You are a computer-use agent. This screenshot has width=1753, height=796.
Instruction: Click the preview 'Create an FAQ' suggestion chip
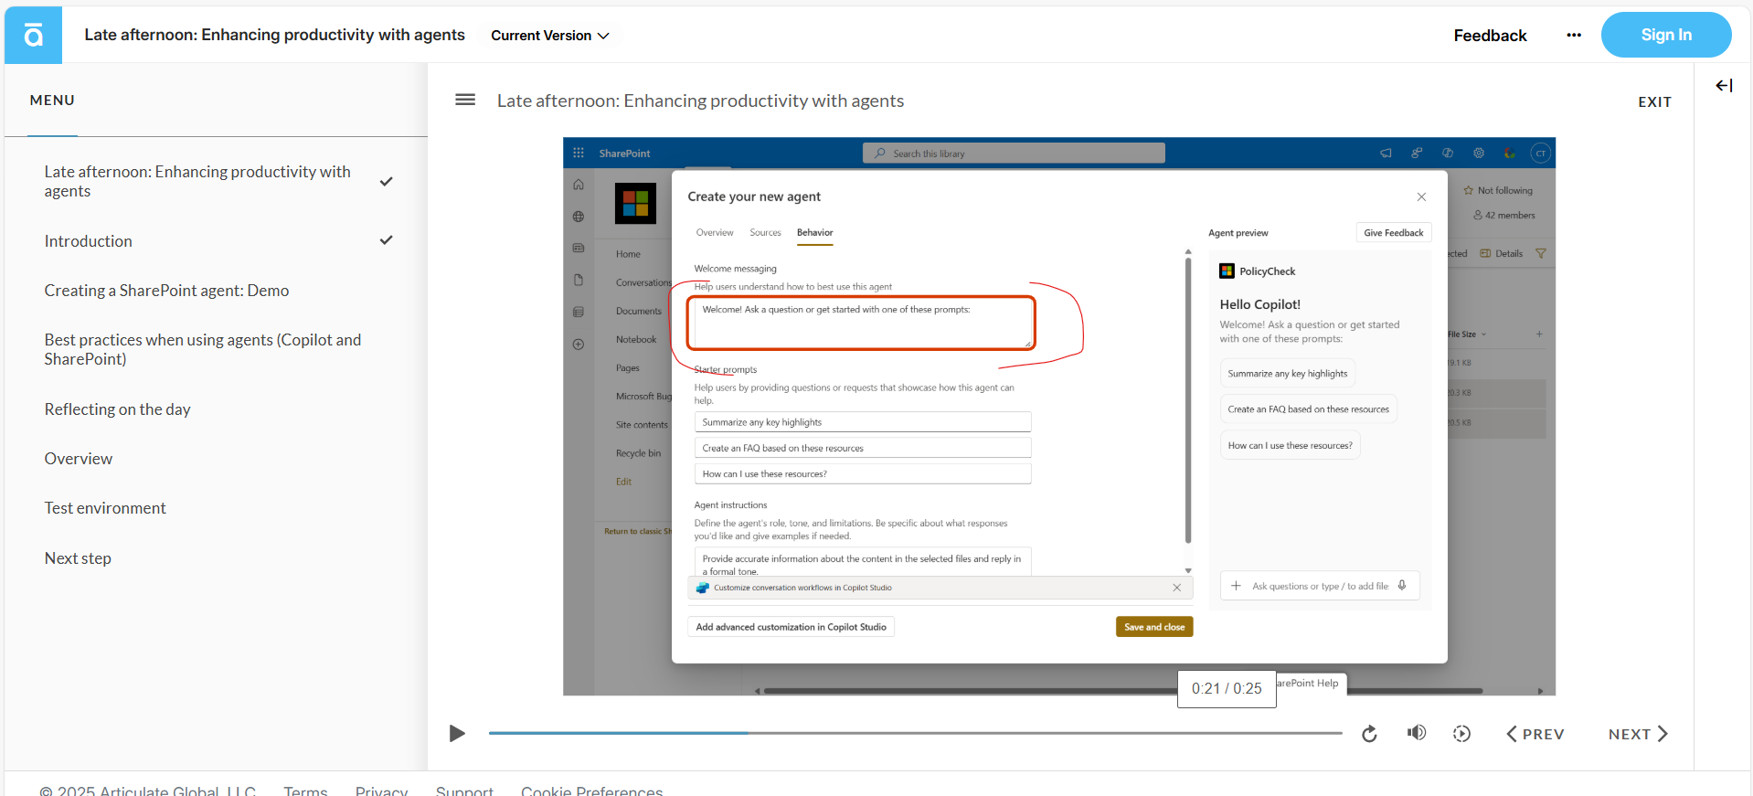pyautogui.click(x=1308, y=409)
